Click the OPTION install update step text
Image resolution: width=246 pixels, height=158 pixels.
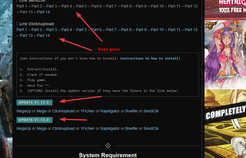click(103, 91)
